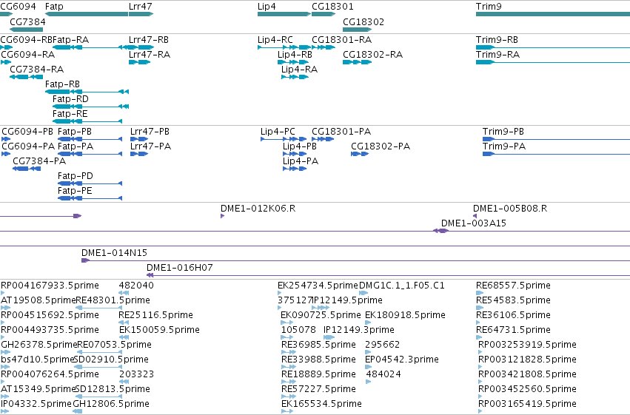This screenshot has height=415, width=630.
Task: Click the CG18301 gene label in top track
Action: click(332, 7)
